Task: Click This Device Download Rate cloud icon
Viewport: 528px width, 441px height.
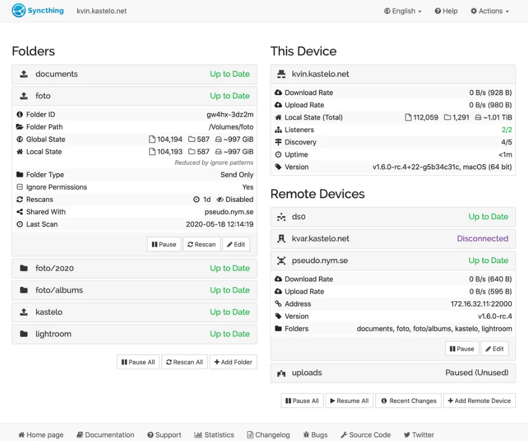Action: tap(278, 92)
